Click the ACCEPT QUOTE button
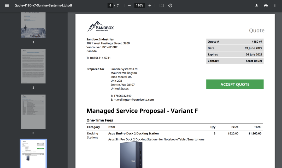 [x=235, y=84]
